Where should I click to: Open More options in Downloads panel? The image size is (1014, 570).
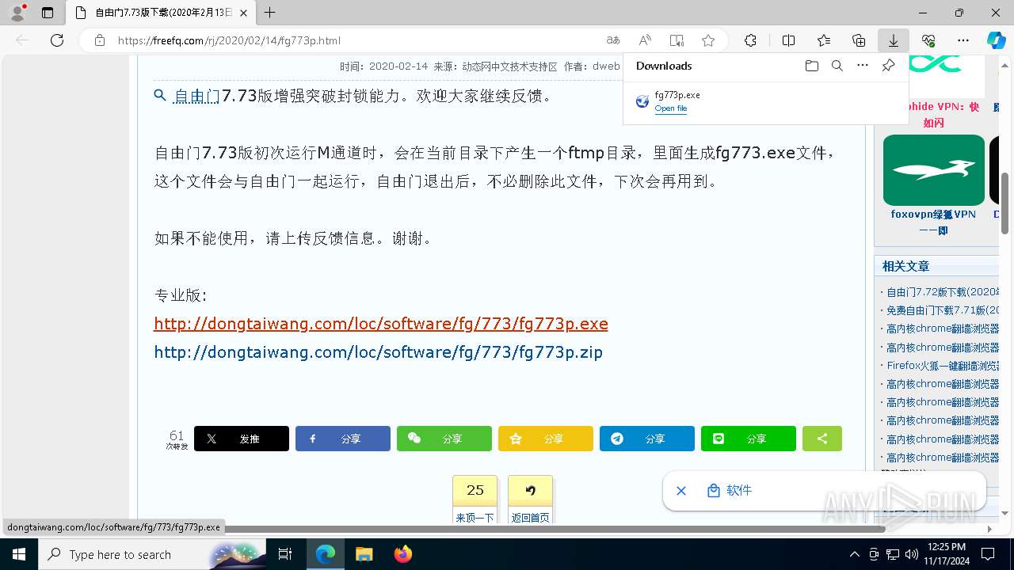tap(863, 66)
